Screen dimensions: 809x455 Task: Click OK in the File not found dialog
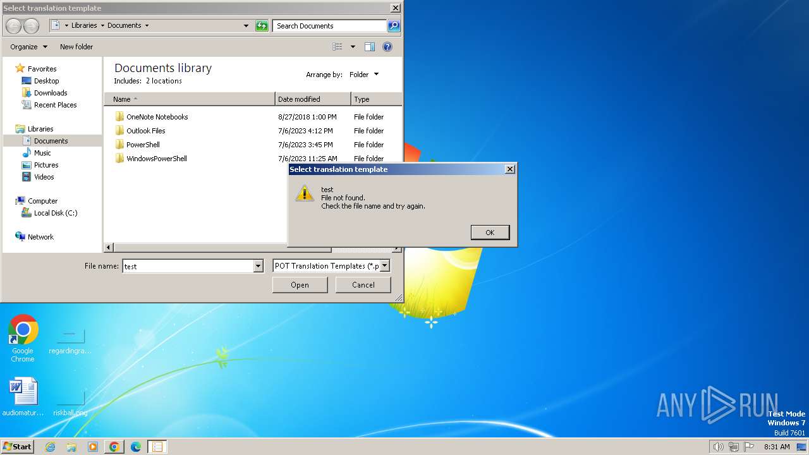click(490, 233)
